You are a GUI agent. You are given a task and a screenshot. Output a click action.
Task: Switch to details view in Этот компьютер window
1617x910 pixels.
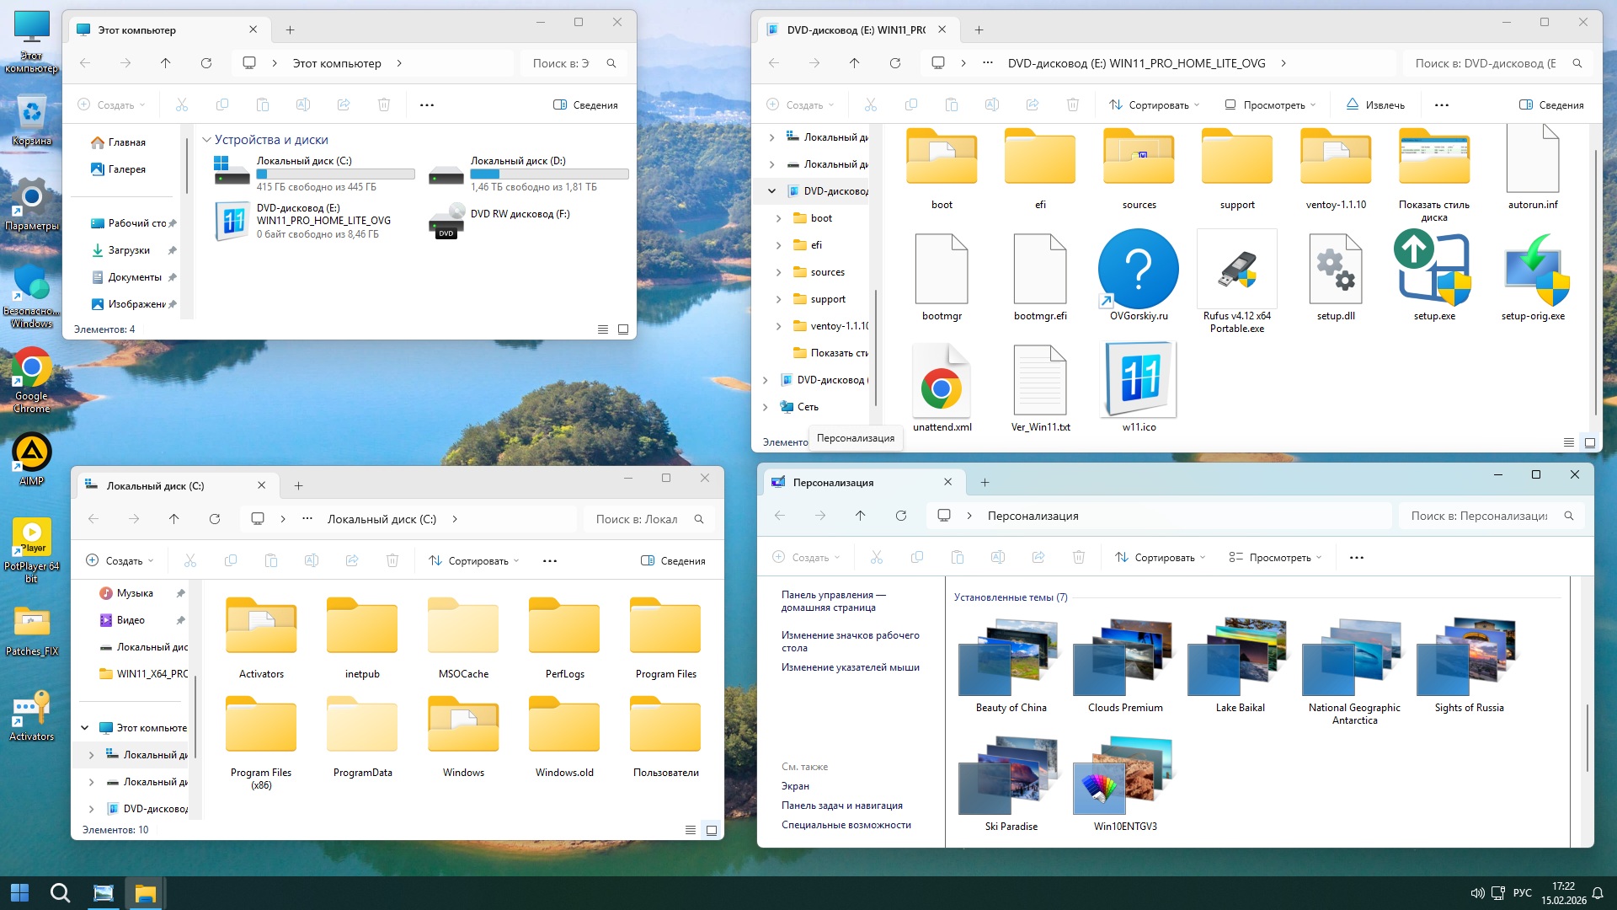point(603,329)
